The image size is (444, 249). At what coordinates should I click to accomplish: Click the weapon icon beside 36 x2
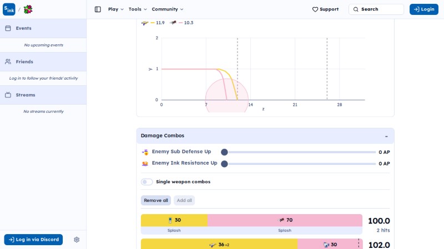pos(213,245)
